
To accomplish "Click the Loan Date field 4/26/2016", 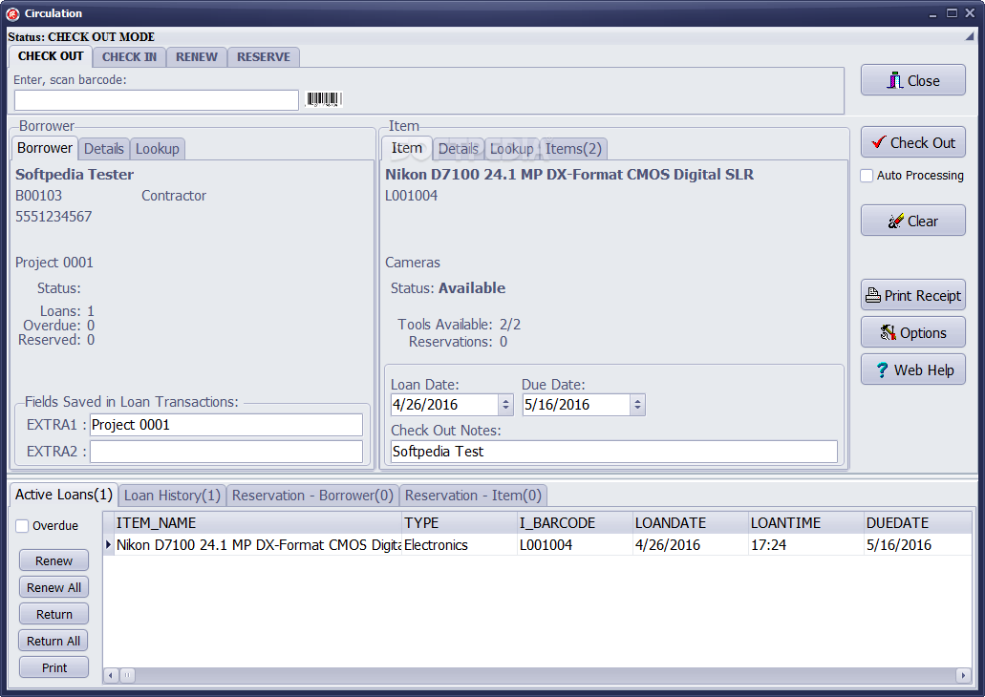I will pos(445,405).
